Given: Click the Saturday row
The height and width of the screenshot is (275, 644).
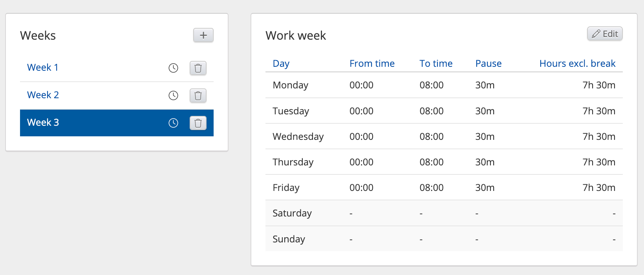Looking at the screenshot, I should [x=444, y=213].
